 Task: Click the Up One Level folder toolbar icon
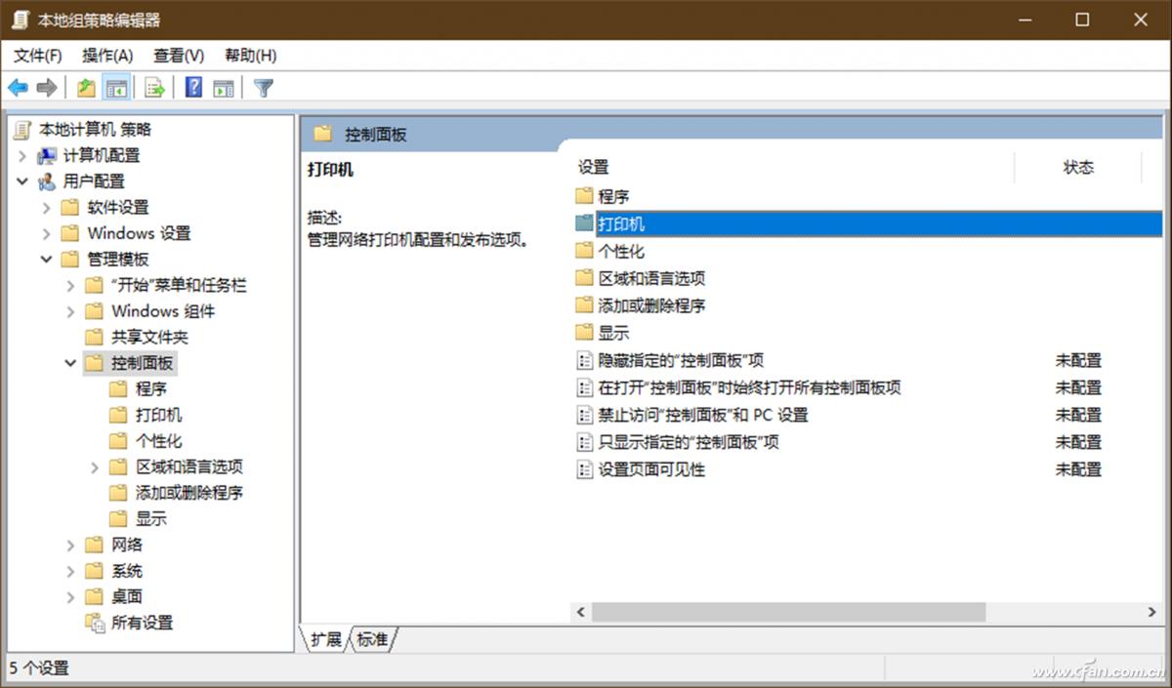pos(86,87)
